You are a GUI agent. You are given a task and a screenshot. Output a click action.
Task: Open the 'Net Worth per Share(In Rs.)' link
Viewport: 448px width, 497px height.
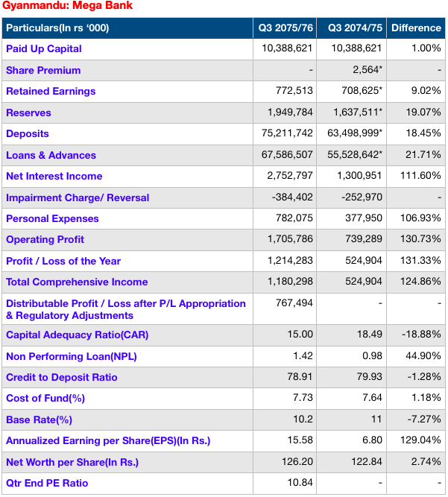[x=72, y=463]
